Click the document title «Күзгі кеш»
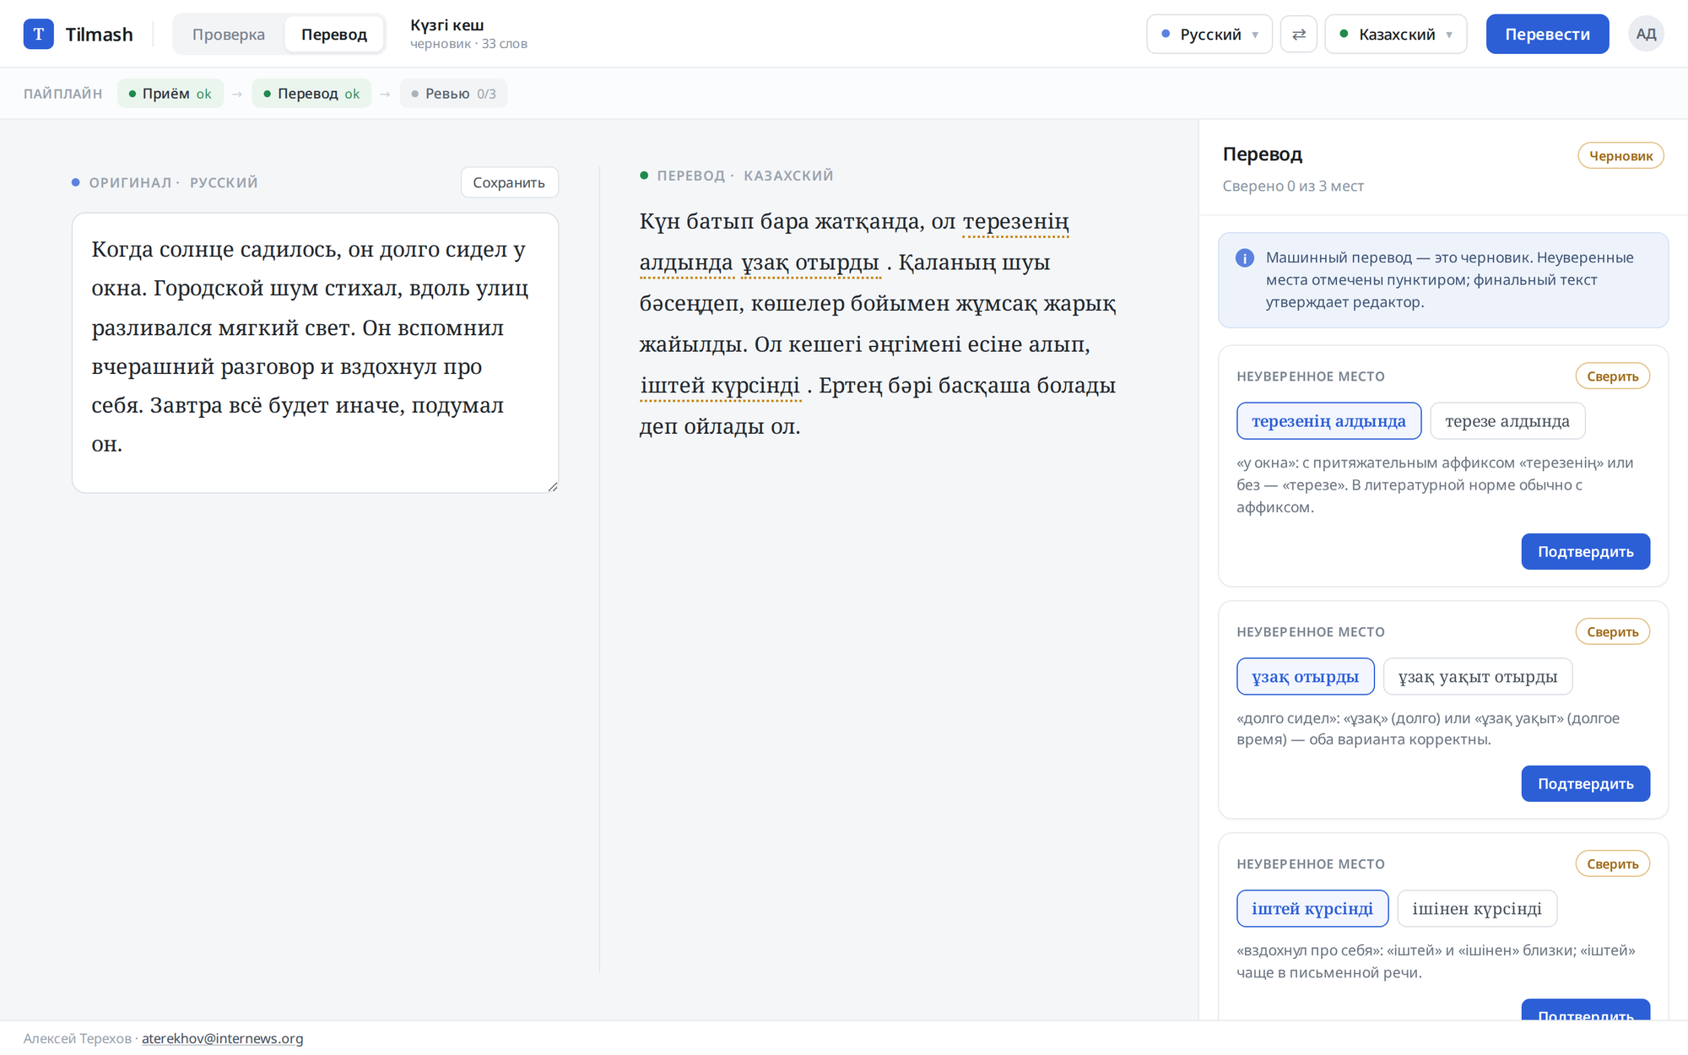The height and width of the screenshot is (1055, 1688). tap(447, 25)
